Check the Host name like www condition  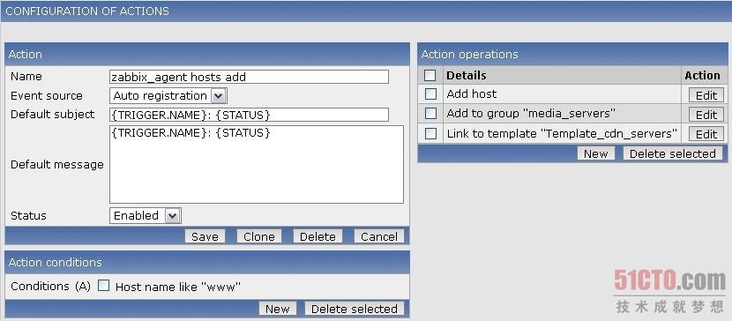coord(103,286)
